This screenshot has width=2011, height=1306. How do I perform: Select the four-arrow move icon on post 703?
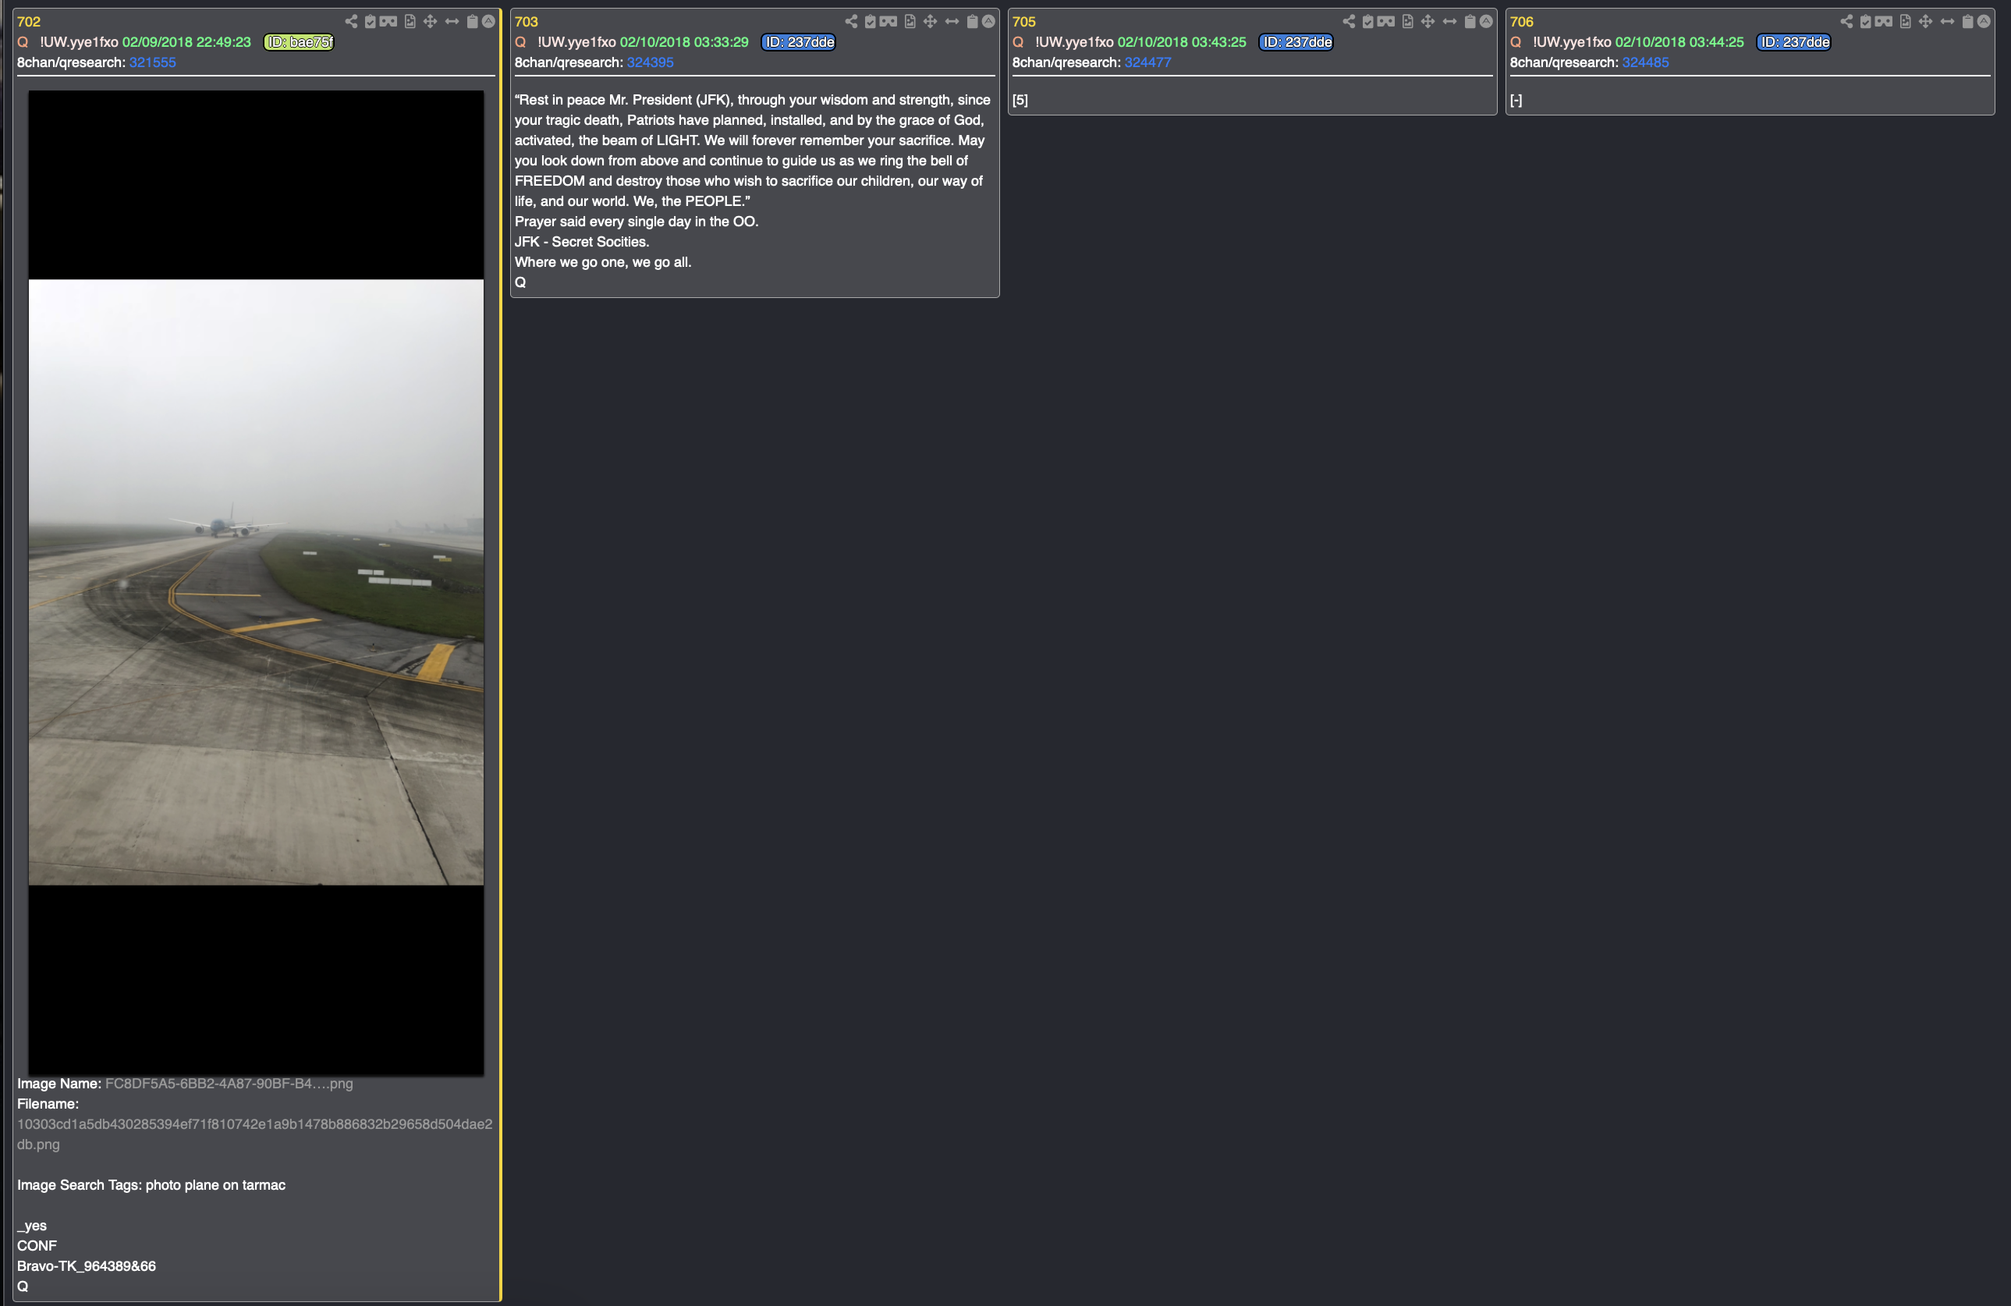coord(931,21)
